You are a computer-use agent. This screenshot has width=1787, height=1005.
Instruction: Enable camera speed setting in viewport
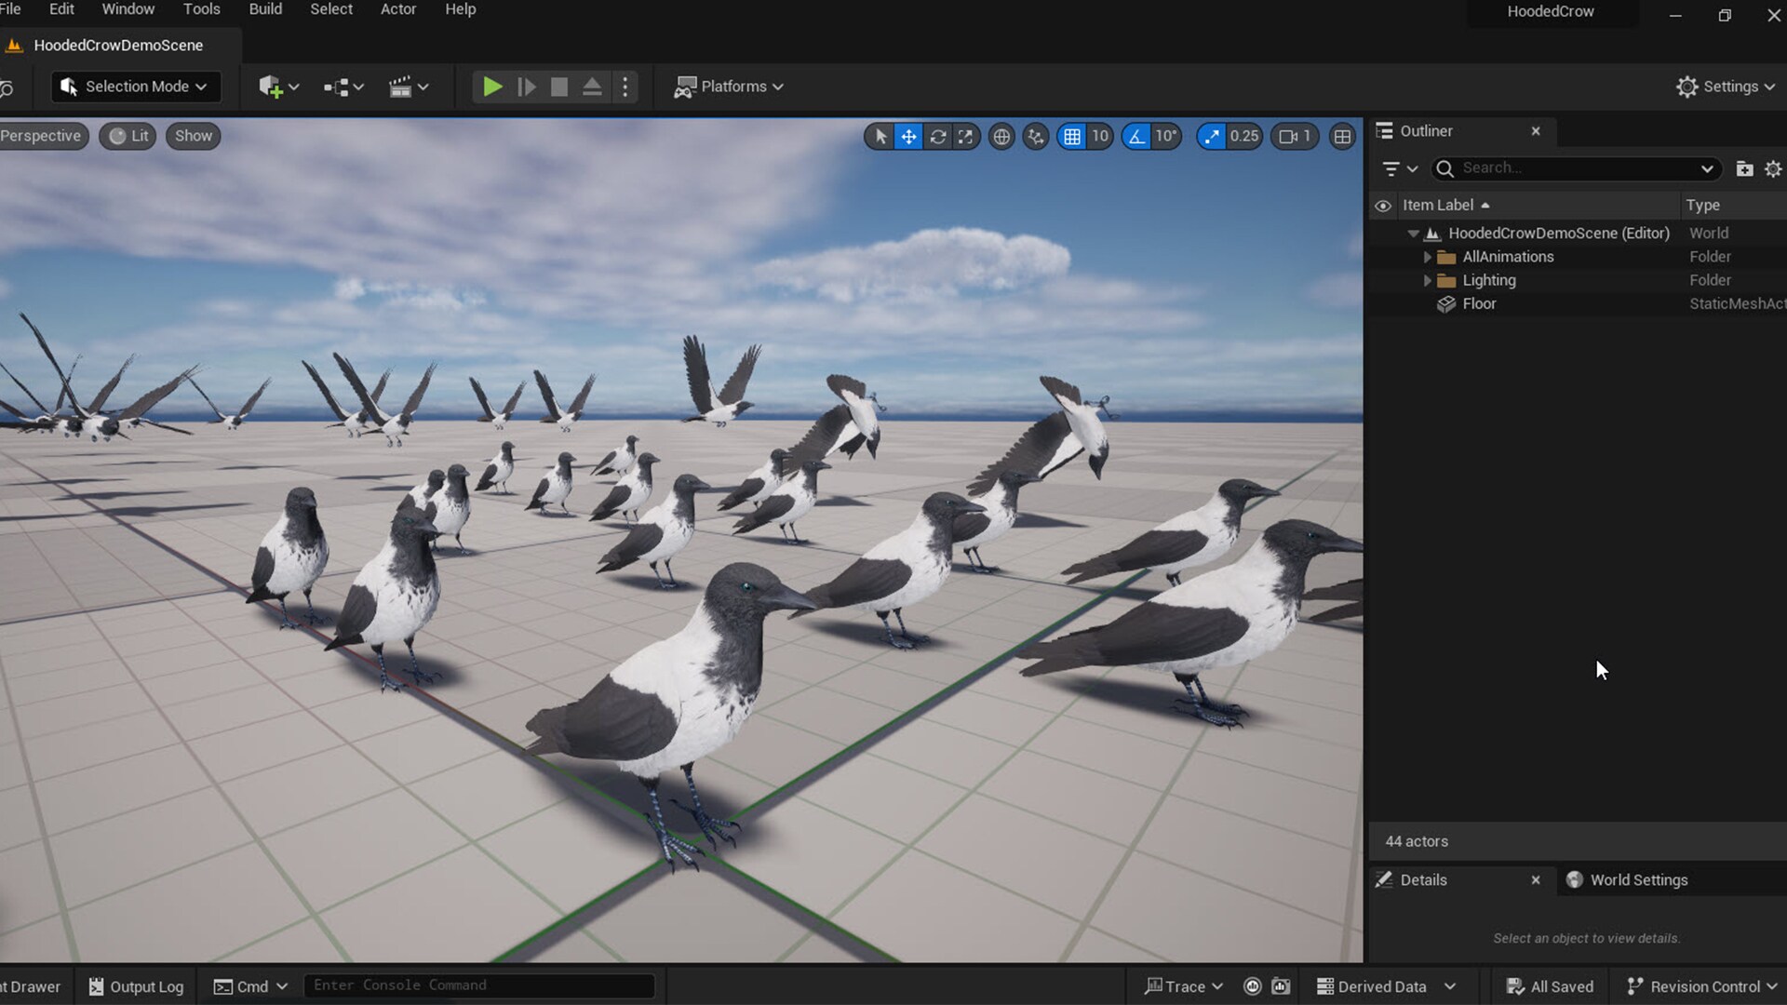[1295, 136]
